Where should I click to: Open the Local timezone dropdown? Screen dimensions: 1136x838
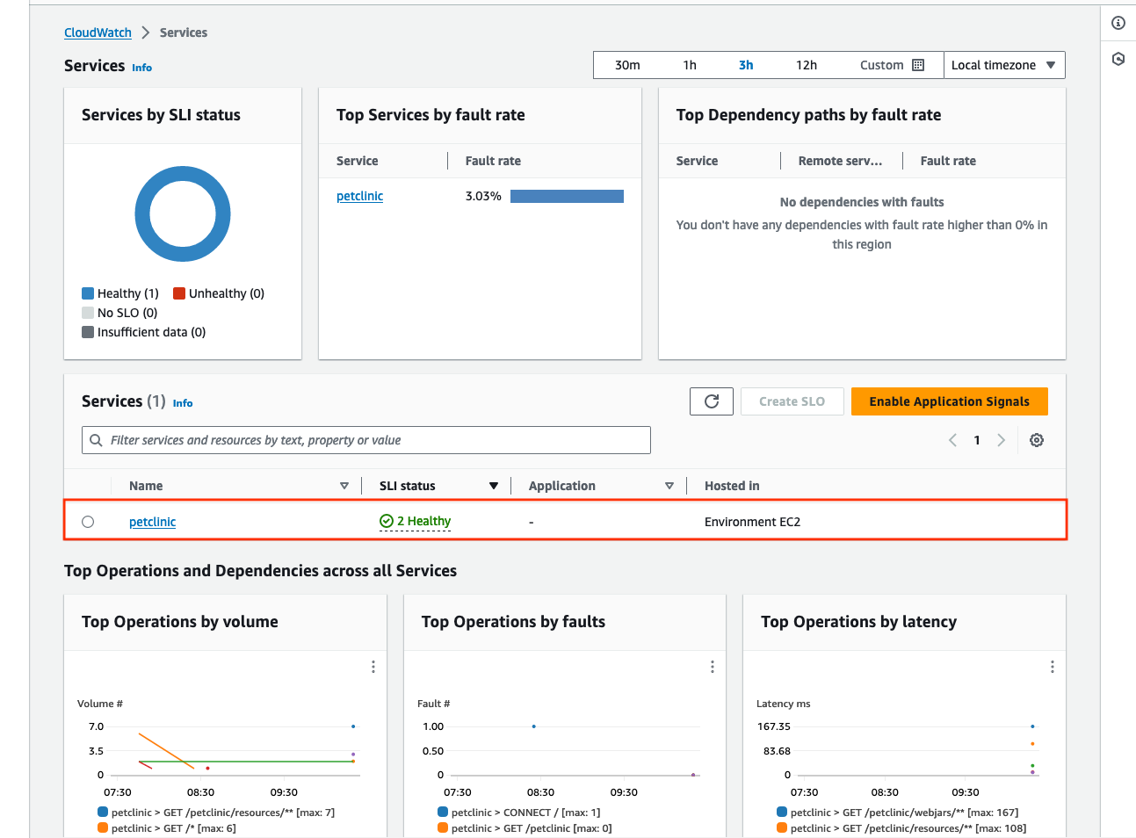click(x=1004, y=64)
